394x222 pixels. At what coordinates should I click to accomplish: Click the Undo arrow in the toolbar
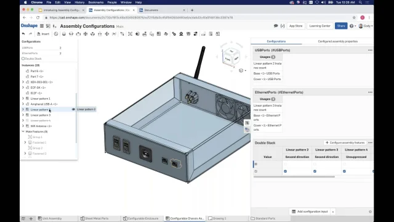[x=23, y=34]
